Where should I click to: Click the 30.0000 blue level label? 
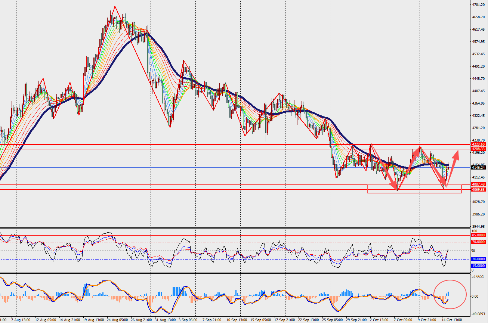tap(478, 259)
